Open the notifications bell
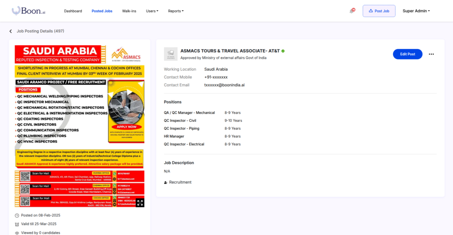Screen dimensions: 453x235 pos(352,11)
